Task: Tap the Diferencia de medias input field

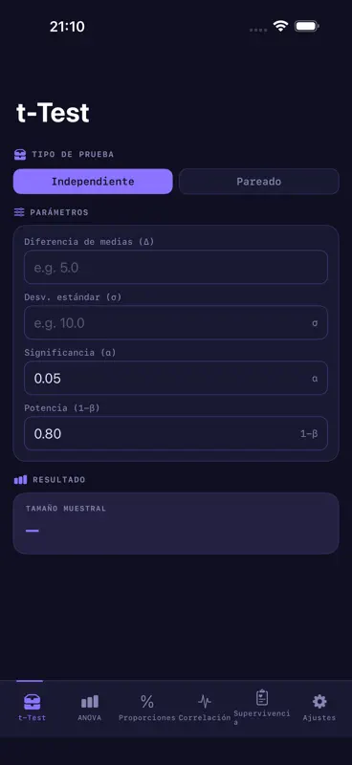Action: (x=176, y=267)
